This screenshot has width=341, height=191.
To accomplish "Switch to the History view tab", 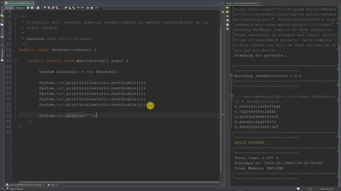I will (x=20, y=8).
